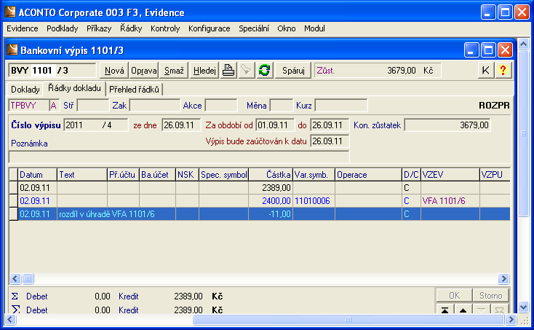Click the previous row up arrow icon
This screenshot has width=534, height=330.
click(463, 311)
